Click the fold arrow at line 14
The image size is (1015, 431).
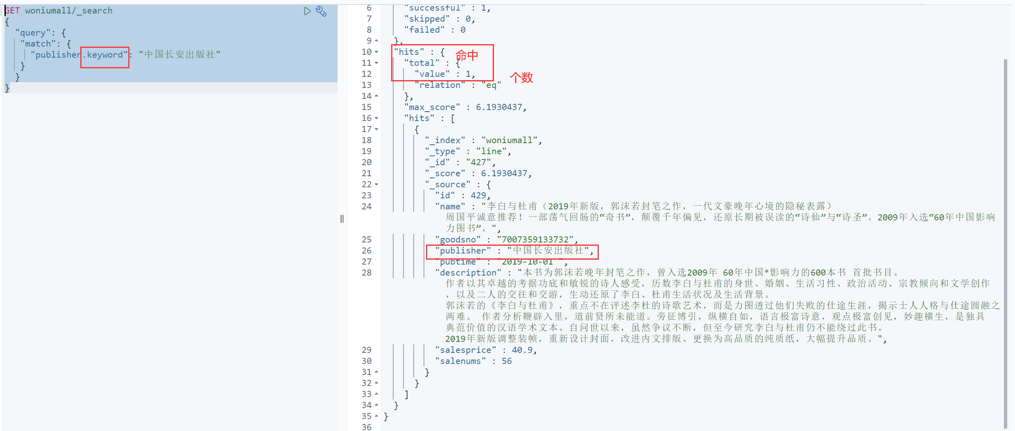tap(376, 96)
